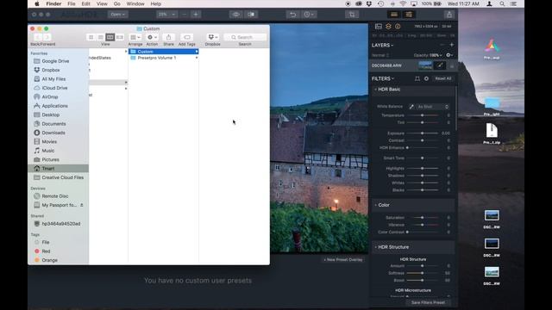The image size is (552, 310).
Task: Collapse the Color filter section
Action: click(x=376, y=205)
